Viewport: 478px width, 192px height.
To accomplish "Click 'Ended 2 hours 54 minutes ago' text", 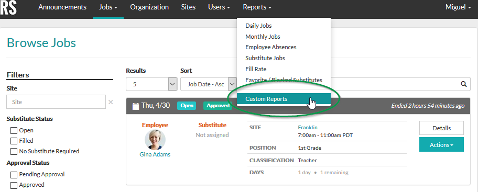I will click(428, 106).
